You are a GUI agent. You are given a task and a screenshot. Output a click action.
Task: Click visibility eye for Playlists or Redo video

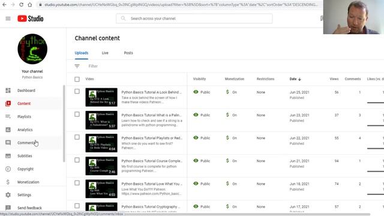pos(196,137)
